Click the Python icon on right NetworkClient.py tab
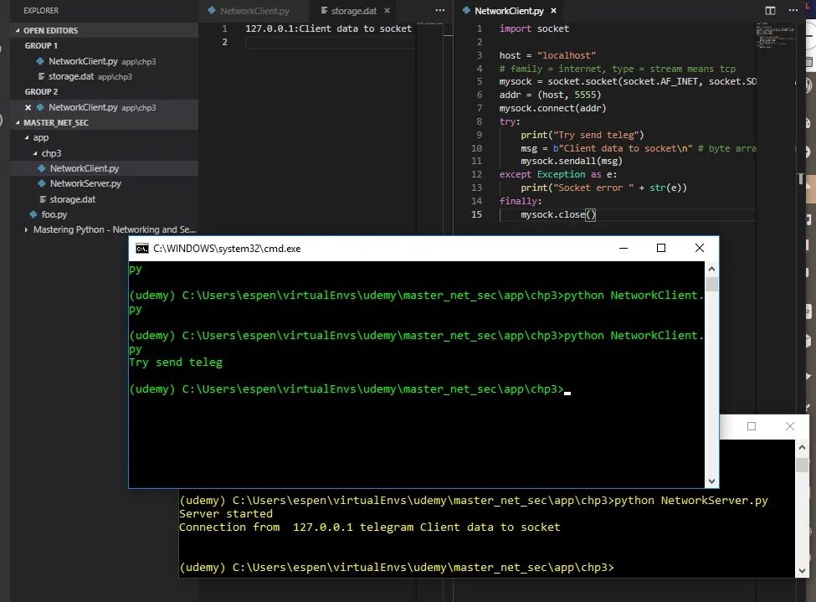The height and width of the screenshot is (602, 816). pos(466,10)
